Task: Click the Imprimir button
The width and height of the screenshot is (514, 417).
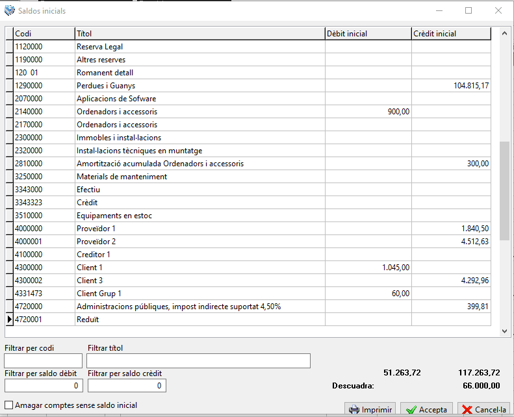Action: (370, 409)
